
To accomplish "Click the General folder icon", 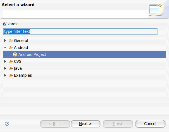I will click(11, 41).
